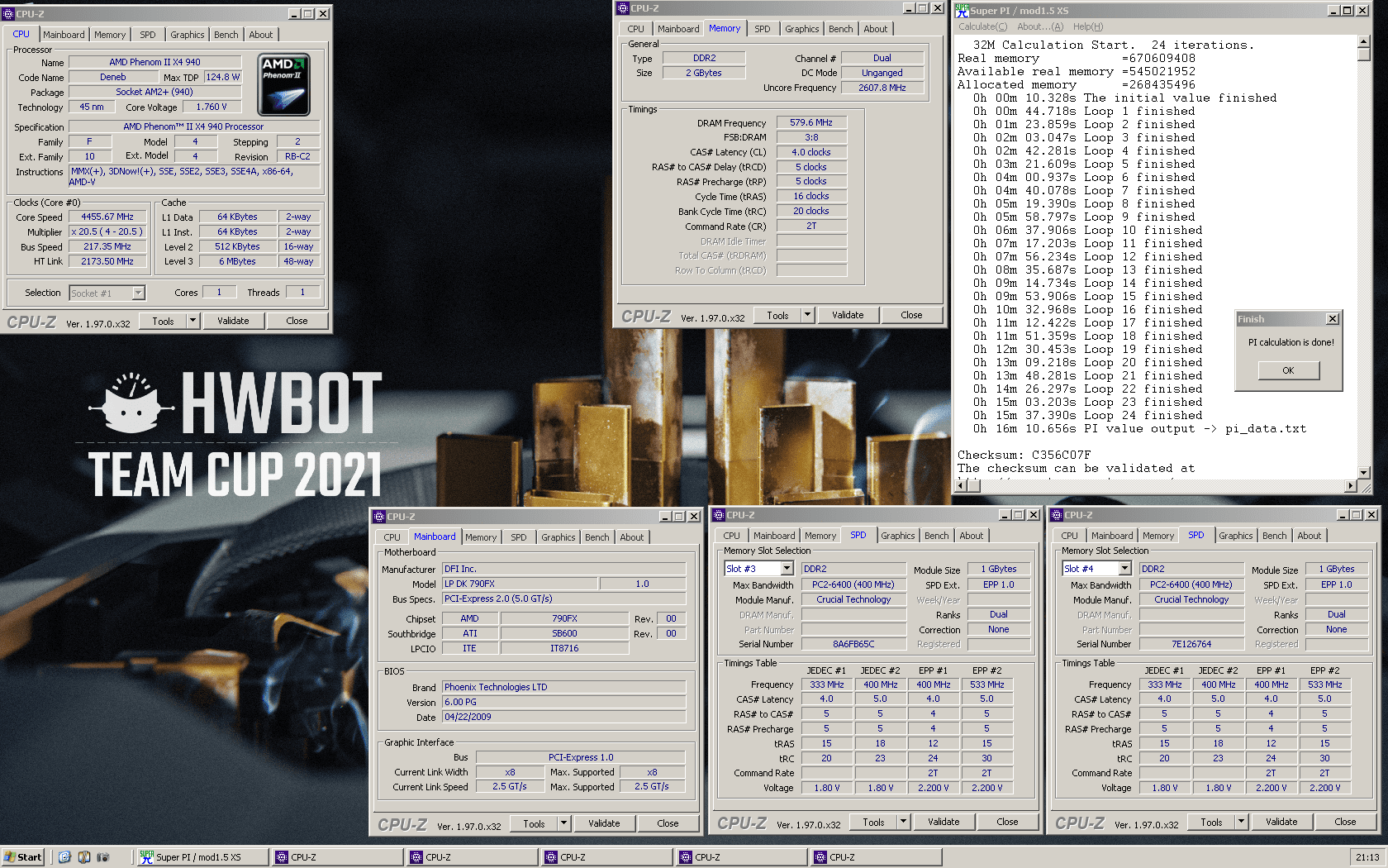Click the Uncore Frequency 2607.8 MHz field
Viewport: 1388px width, 868px height.
[x=882, y=88]
